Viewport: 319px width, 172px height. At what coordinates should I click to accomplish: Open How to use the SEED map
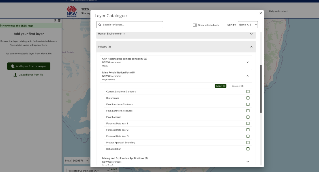pyautogui.click(x=18, y=26)
